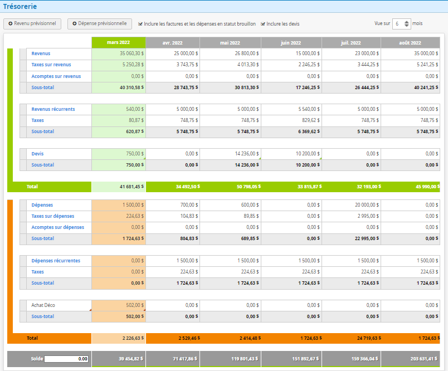This screenshot has height=371, width=448.
Task: Toggle include draft invoices and expenses checkbox
Action: 140,24
